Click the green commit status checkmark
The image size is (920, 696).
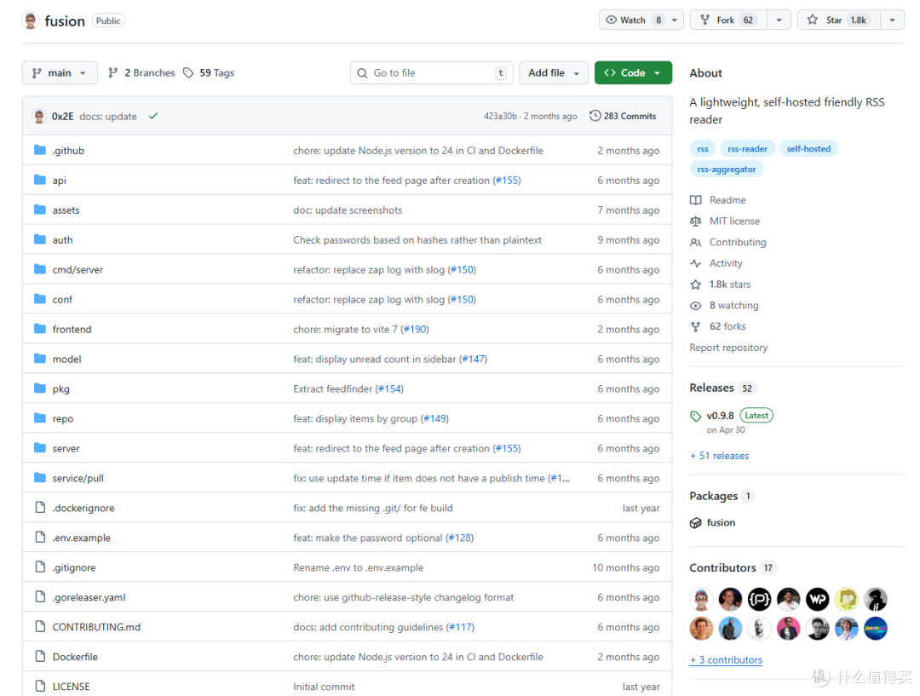coord(153,116)
